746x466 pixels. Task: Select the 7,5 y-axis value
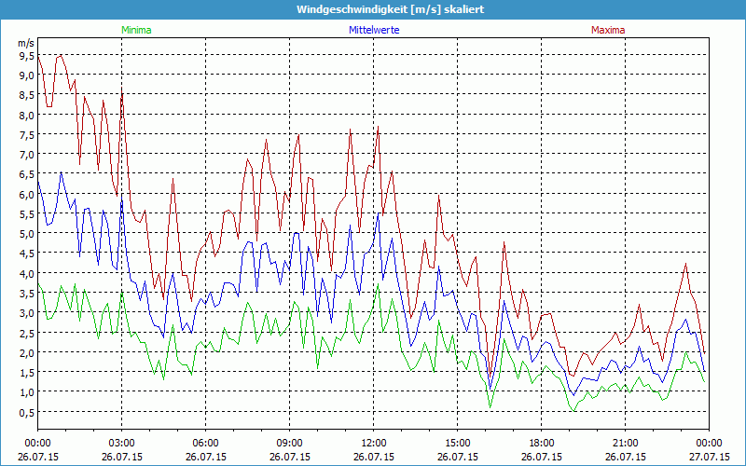tap(26, 134)
